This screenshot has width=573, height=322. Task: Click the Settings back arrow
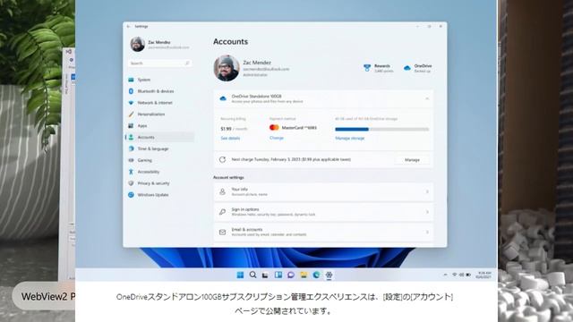click(x=128, y=26)
